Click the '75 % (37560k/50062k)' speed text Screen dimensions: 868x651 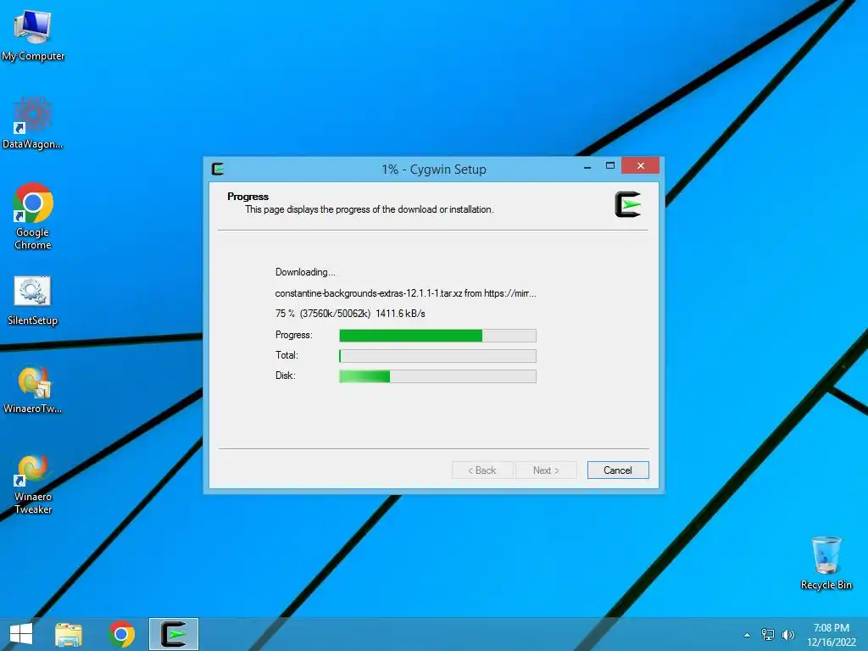pyautogui.click(x=350, y=314)
